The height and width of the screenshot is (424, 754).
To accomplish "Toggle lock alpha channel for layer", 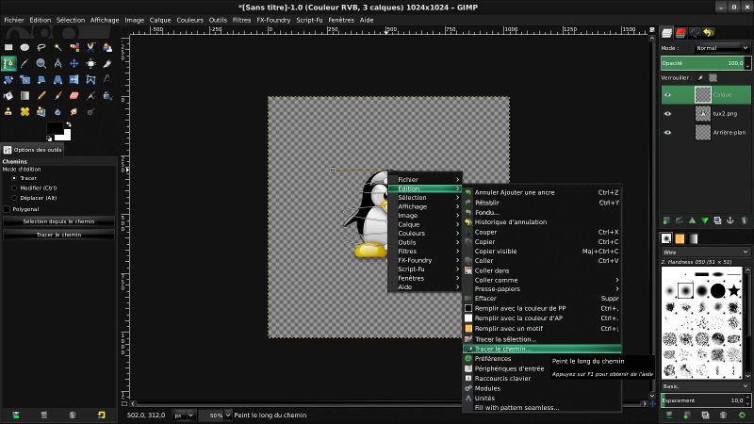I will [713, 78].
